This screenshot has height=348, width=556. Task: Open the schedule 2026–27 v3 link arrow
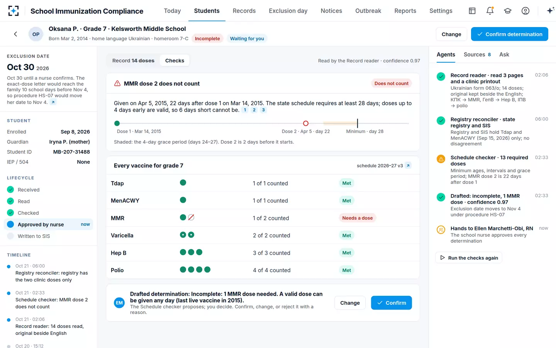pos(408,165)
